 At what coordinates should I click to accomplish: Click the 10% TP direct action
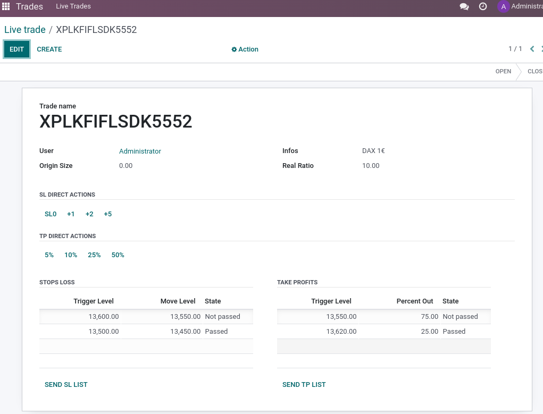coord(71,255)
